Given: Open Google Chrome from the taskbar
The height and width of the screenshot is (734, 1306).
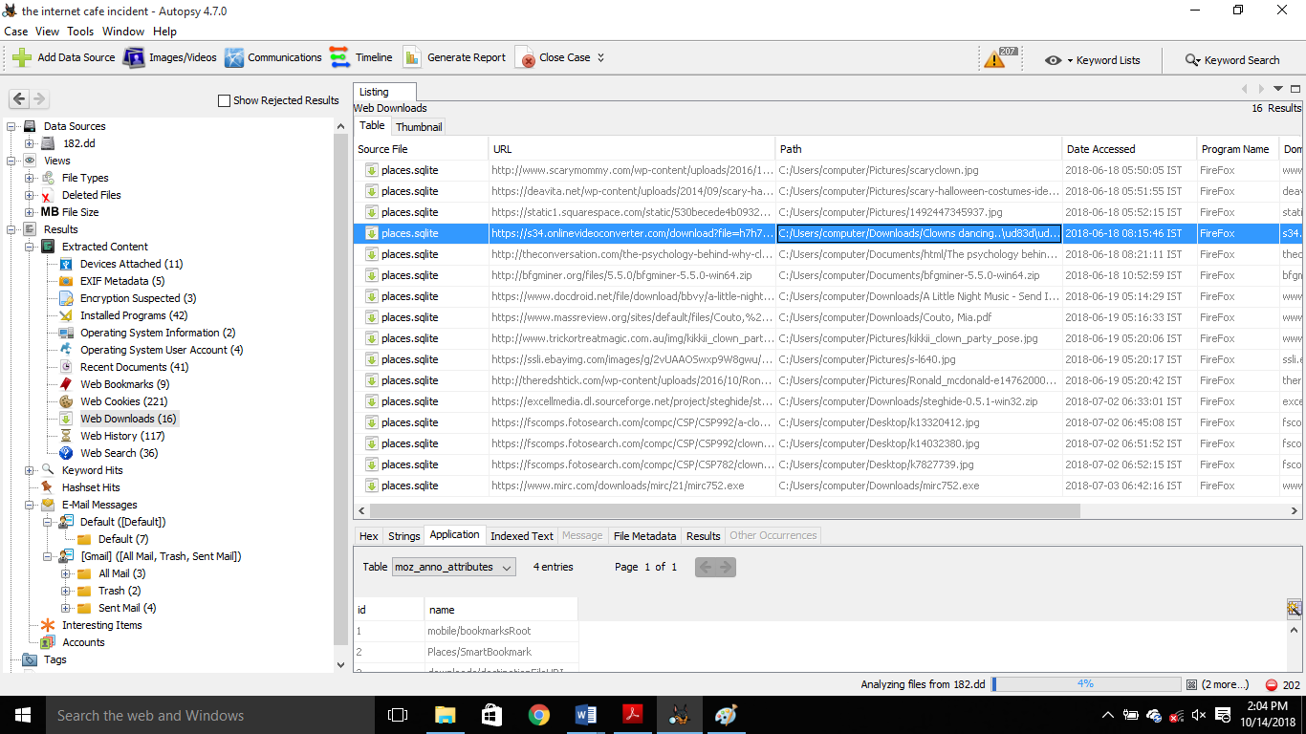Looking at the screenshot, I should (x=538, y=715).
